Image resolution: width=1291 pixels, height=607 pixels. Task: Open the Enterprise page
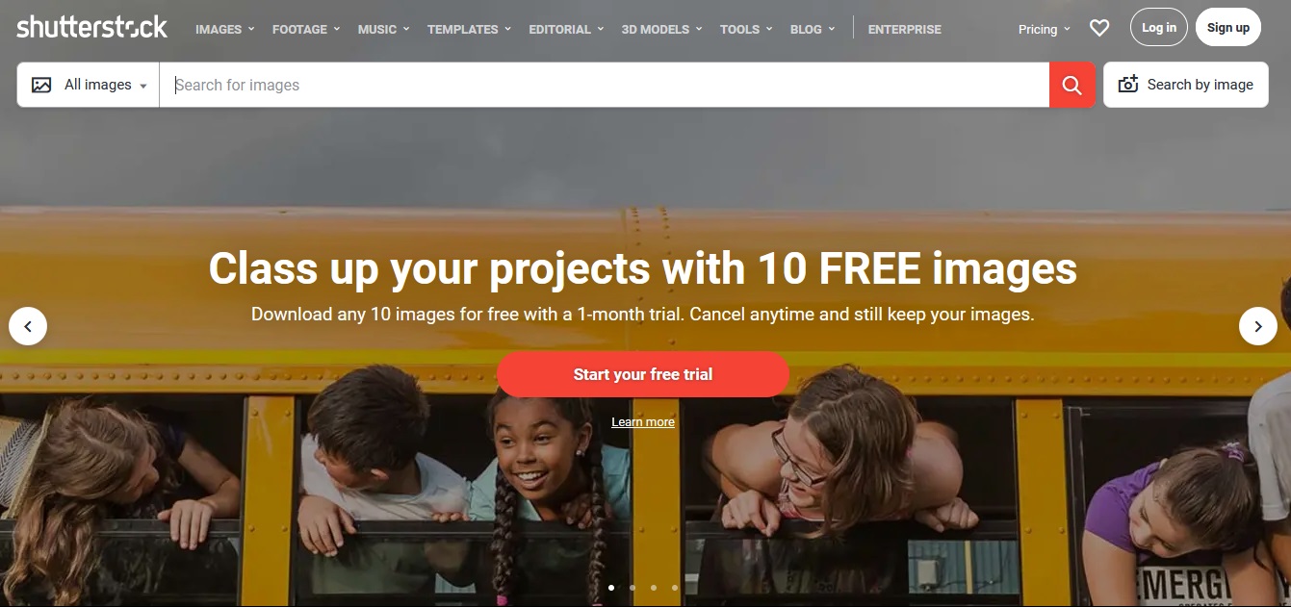(x=905, y=29)
